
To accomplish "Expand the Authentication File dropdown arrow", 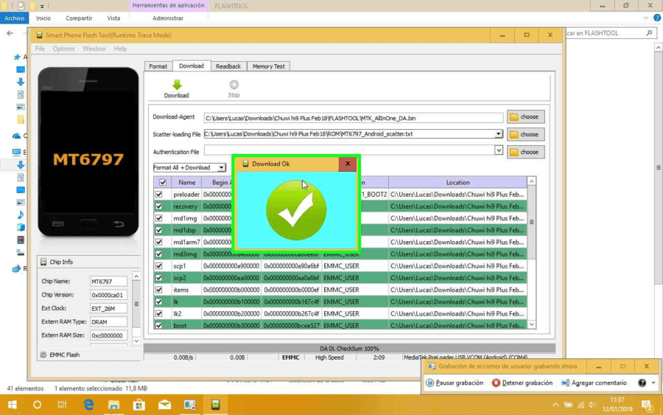I will pos(499,150).
